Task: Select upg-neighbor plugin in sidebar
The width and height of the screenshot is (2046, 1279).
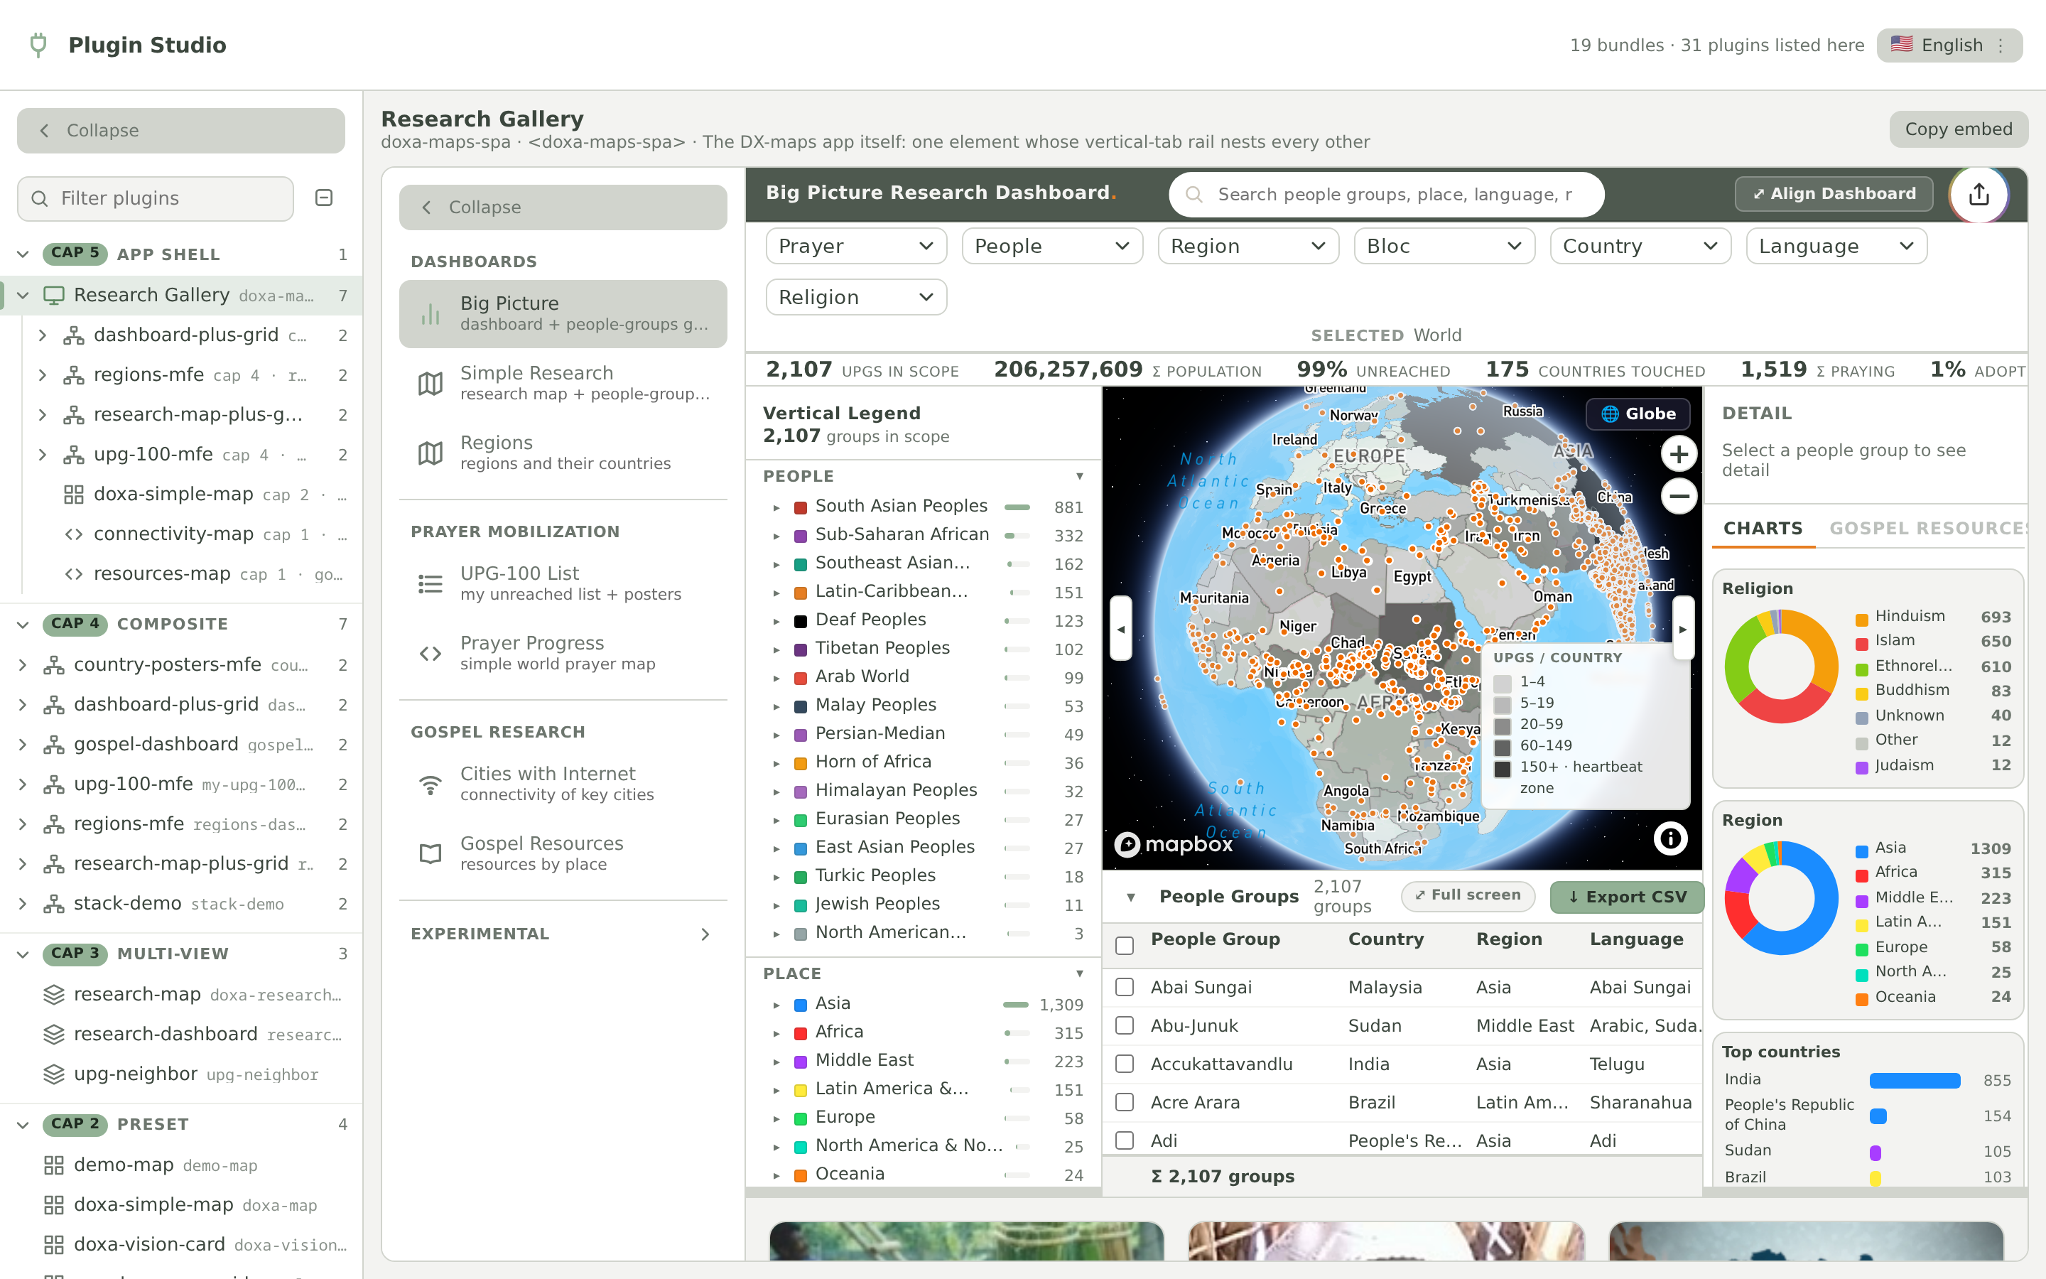Action: coord(181,1074)
